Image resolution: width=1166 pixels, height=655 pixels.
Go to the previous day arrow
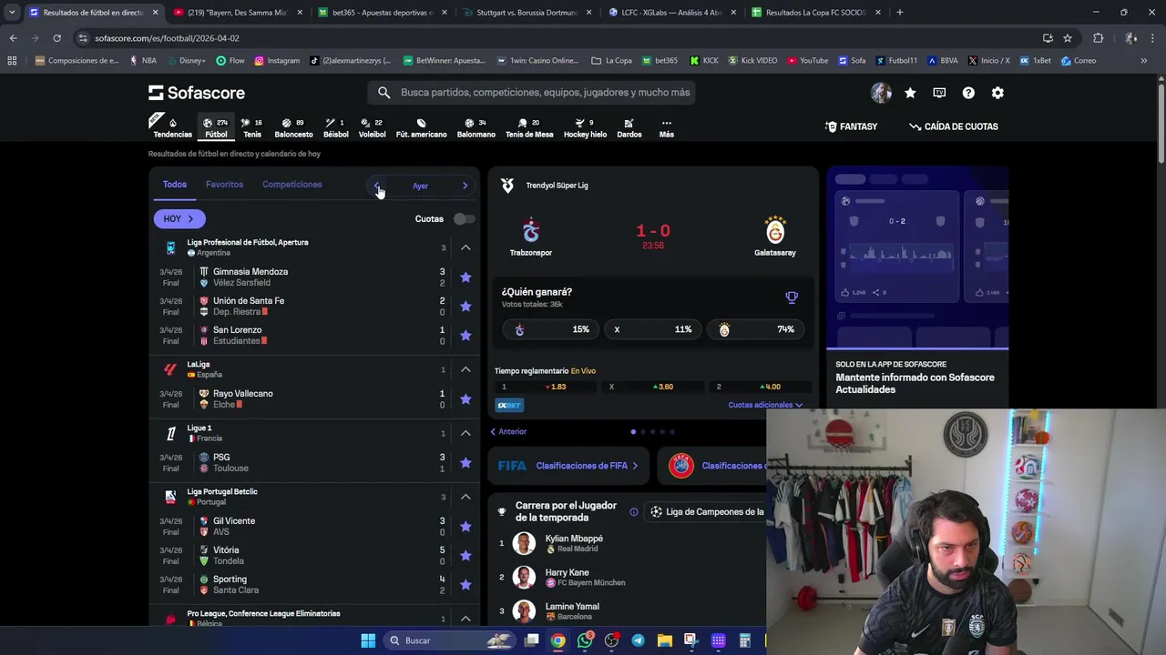376,186
